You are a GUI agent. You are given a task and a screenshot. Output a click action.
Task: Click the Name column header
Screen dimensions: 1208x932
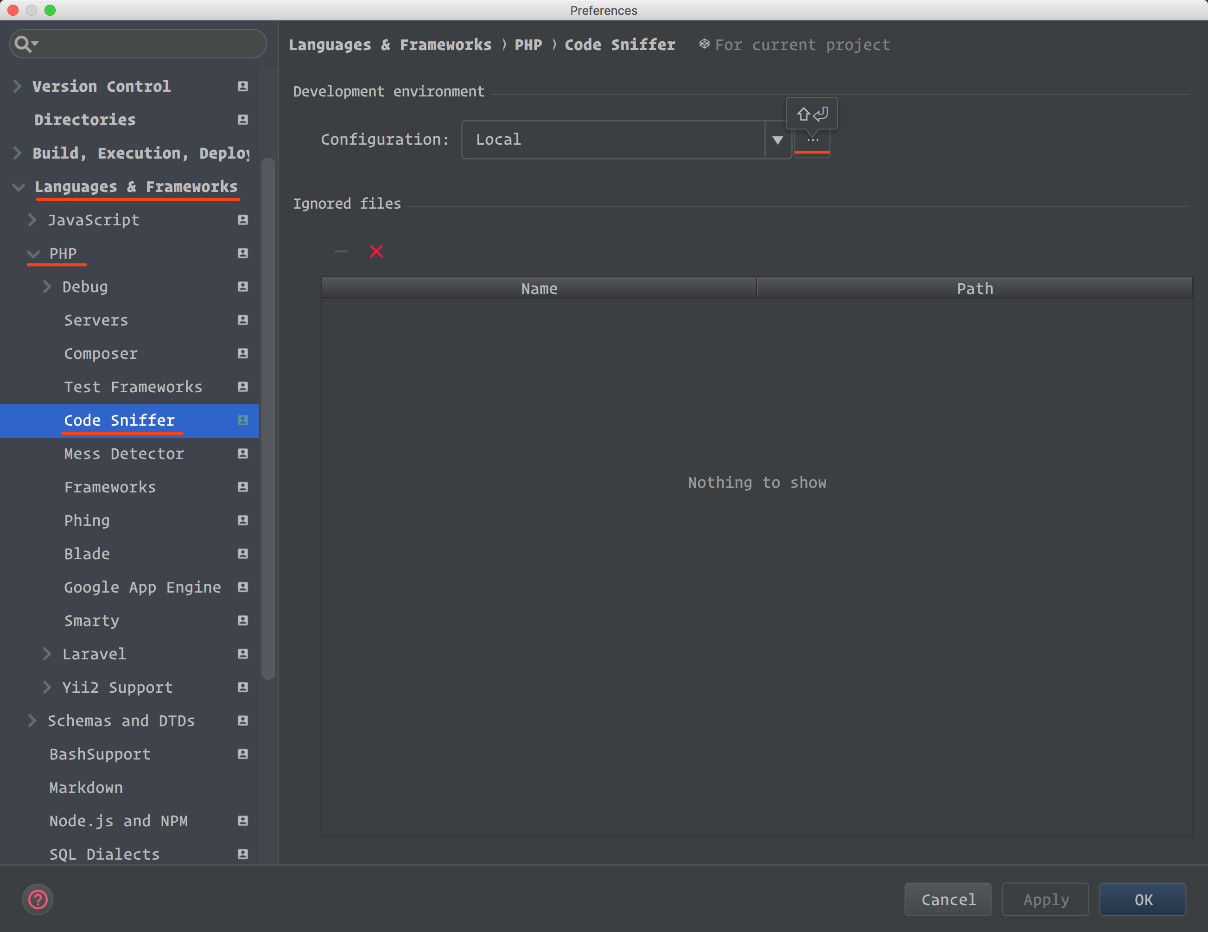539,288
